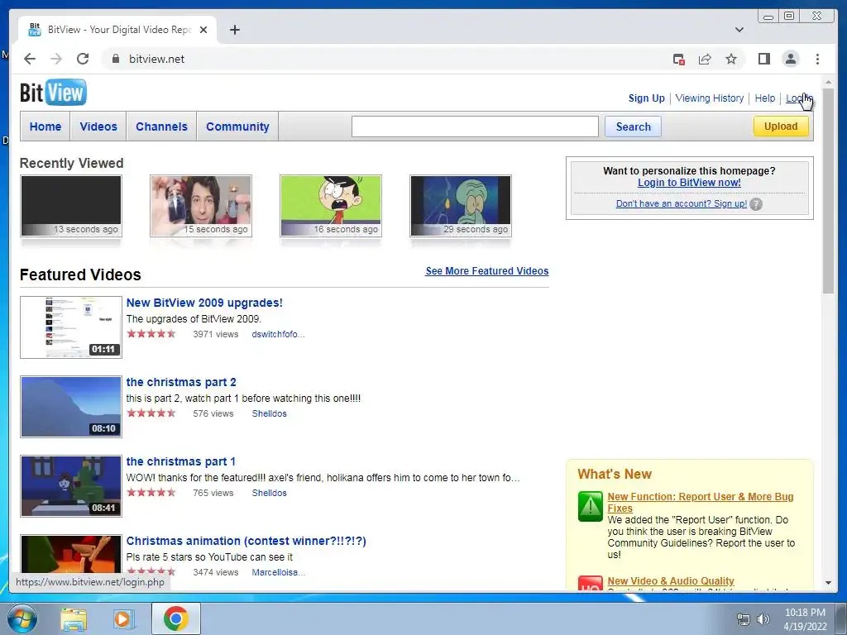847x635 pixels.
Task: Click the volume speaker tray icon
Action: (763, 618)
